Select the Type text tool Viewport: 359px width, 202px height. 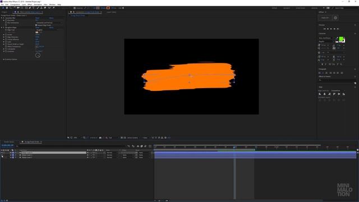tap(34, 8)
